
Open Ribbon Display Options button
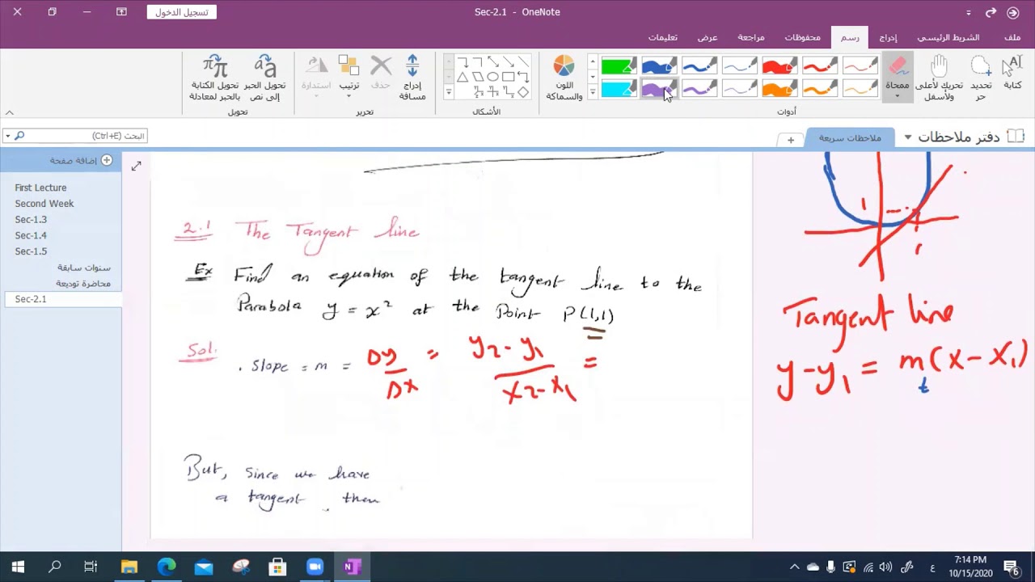(x=121, y=12)
